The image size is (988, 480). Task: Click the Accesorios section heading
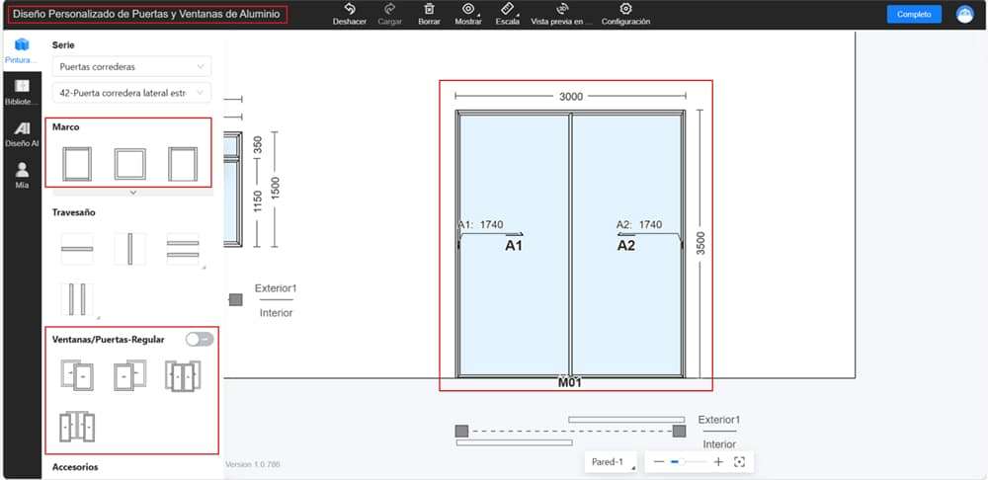[75, 467]
